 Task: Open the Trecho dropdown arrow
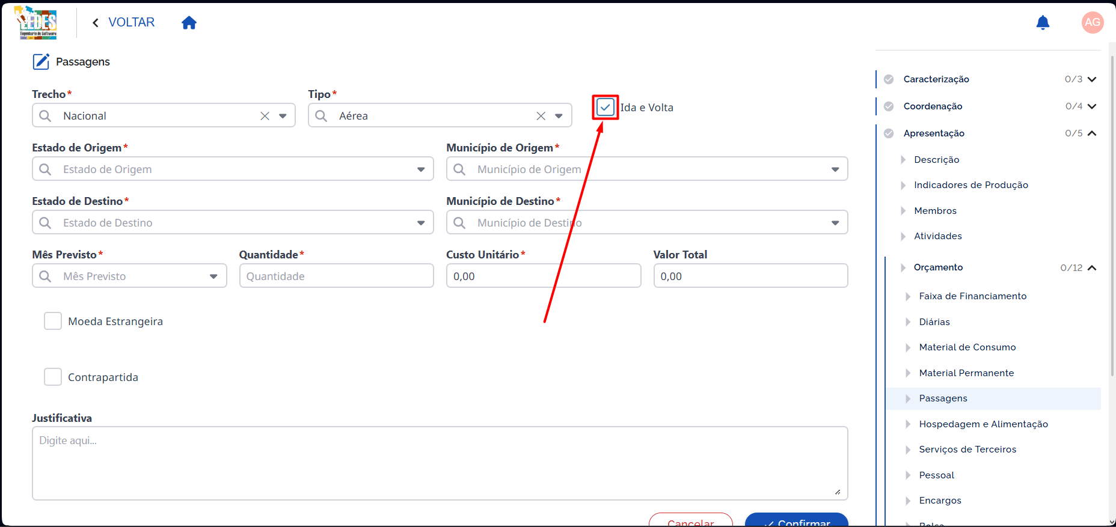[x=283, y=116]
